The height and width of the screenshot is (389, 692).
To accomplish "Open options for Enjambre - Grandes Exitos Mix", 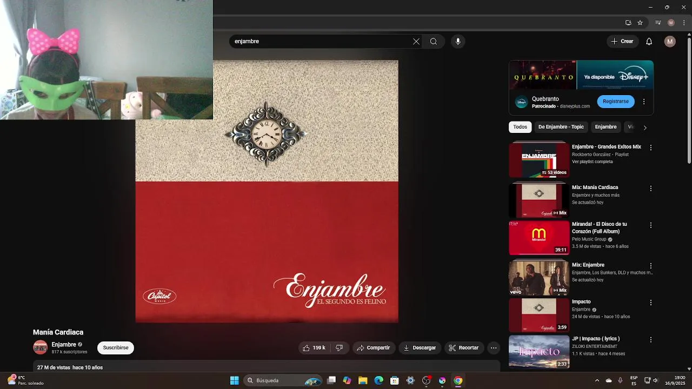I will click(x=651, y=147).
